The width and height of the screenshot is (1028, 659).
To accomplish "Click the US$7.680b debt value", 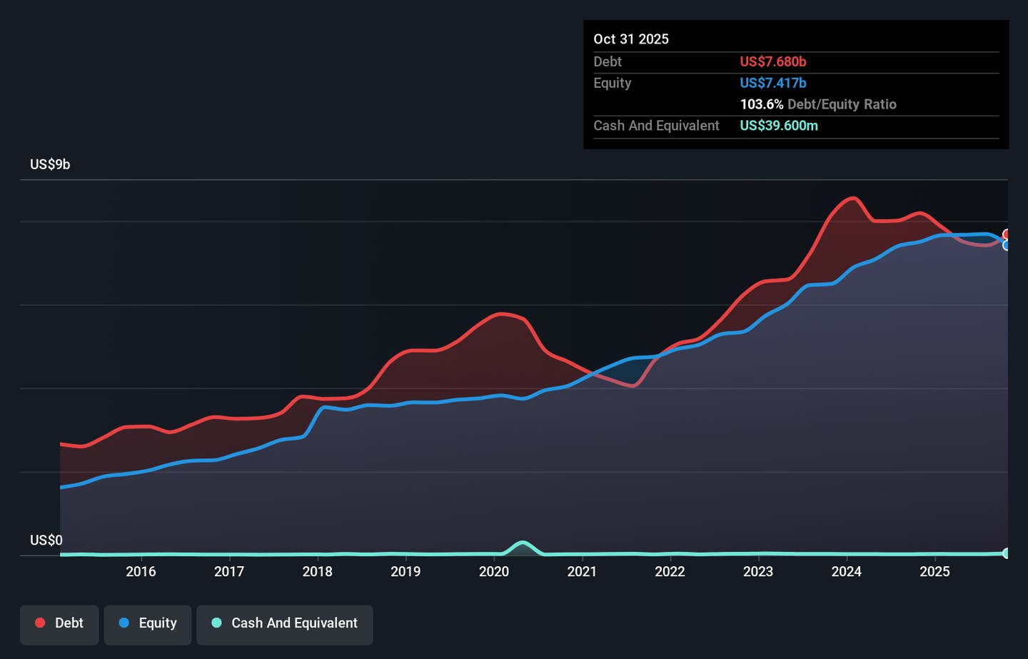I will coord(773,62).
